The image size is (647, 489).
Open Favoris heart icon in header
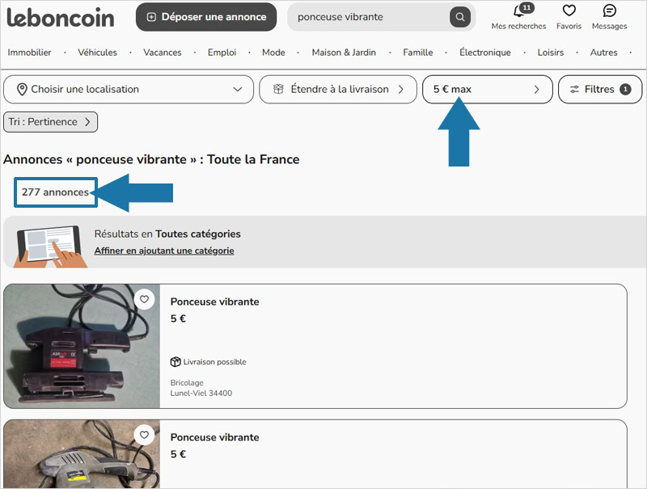coord(569,11)
